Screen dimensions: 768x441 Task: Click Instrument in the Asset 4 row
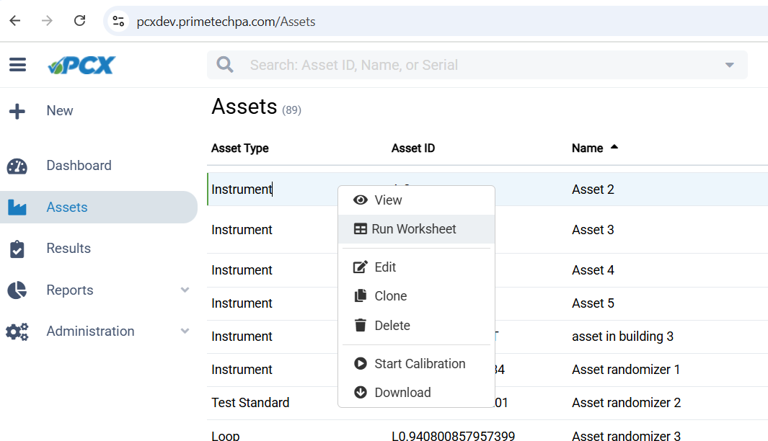point(242,269)
